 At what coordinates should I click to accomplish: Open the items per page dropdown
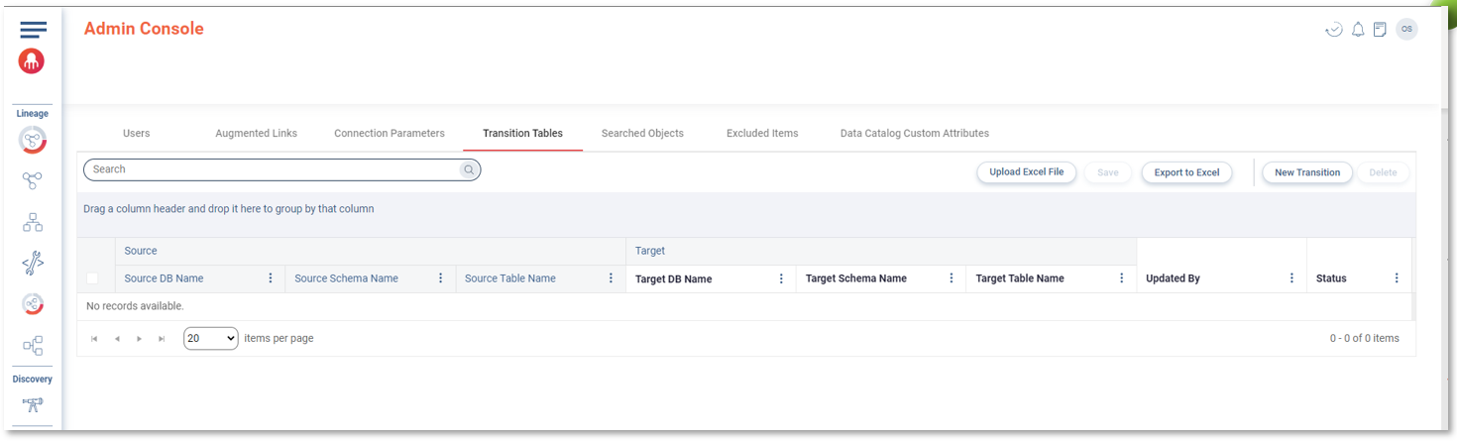[211, 338]
